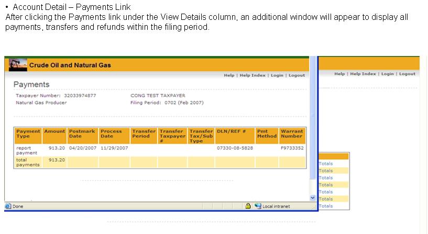Click Logout link in Payments window

(x=297, y=75)
